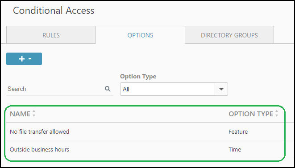Focus the Search input field
This screenshot has height=168, width=295.
55,89
